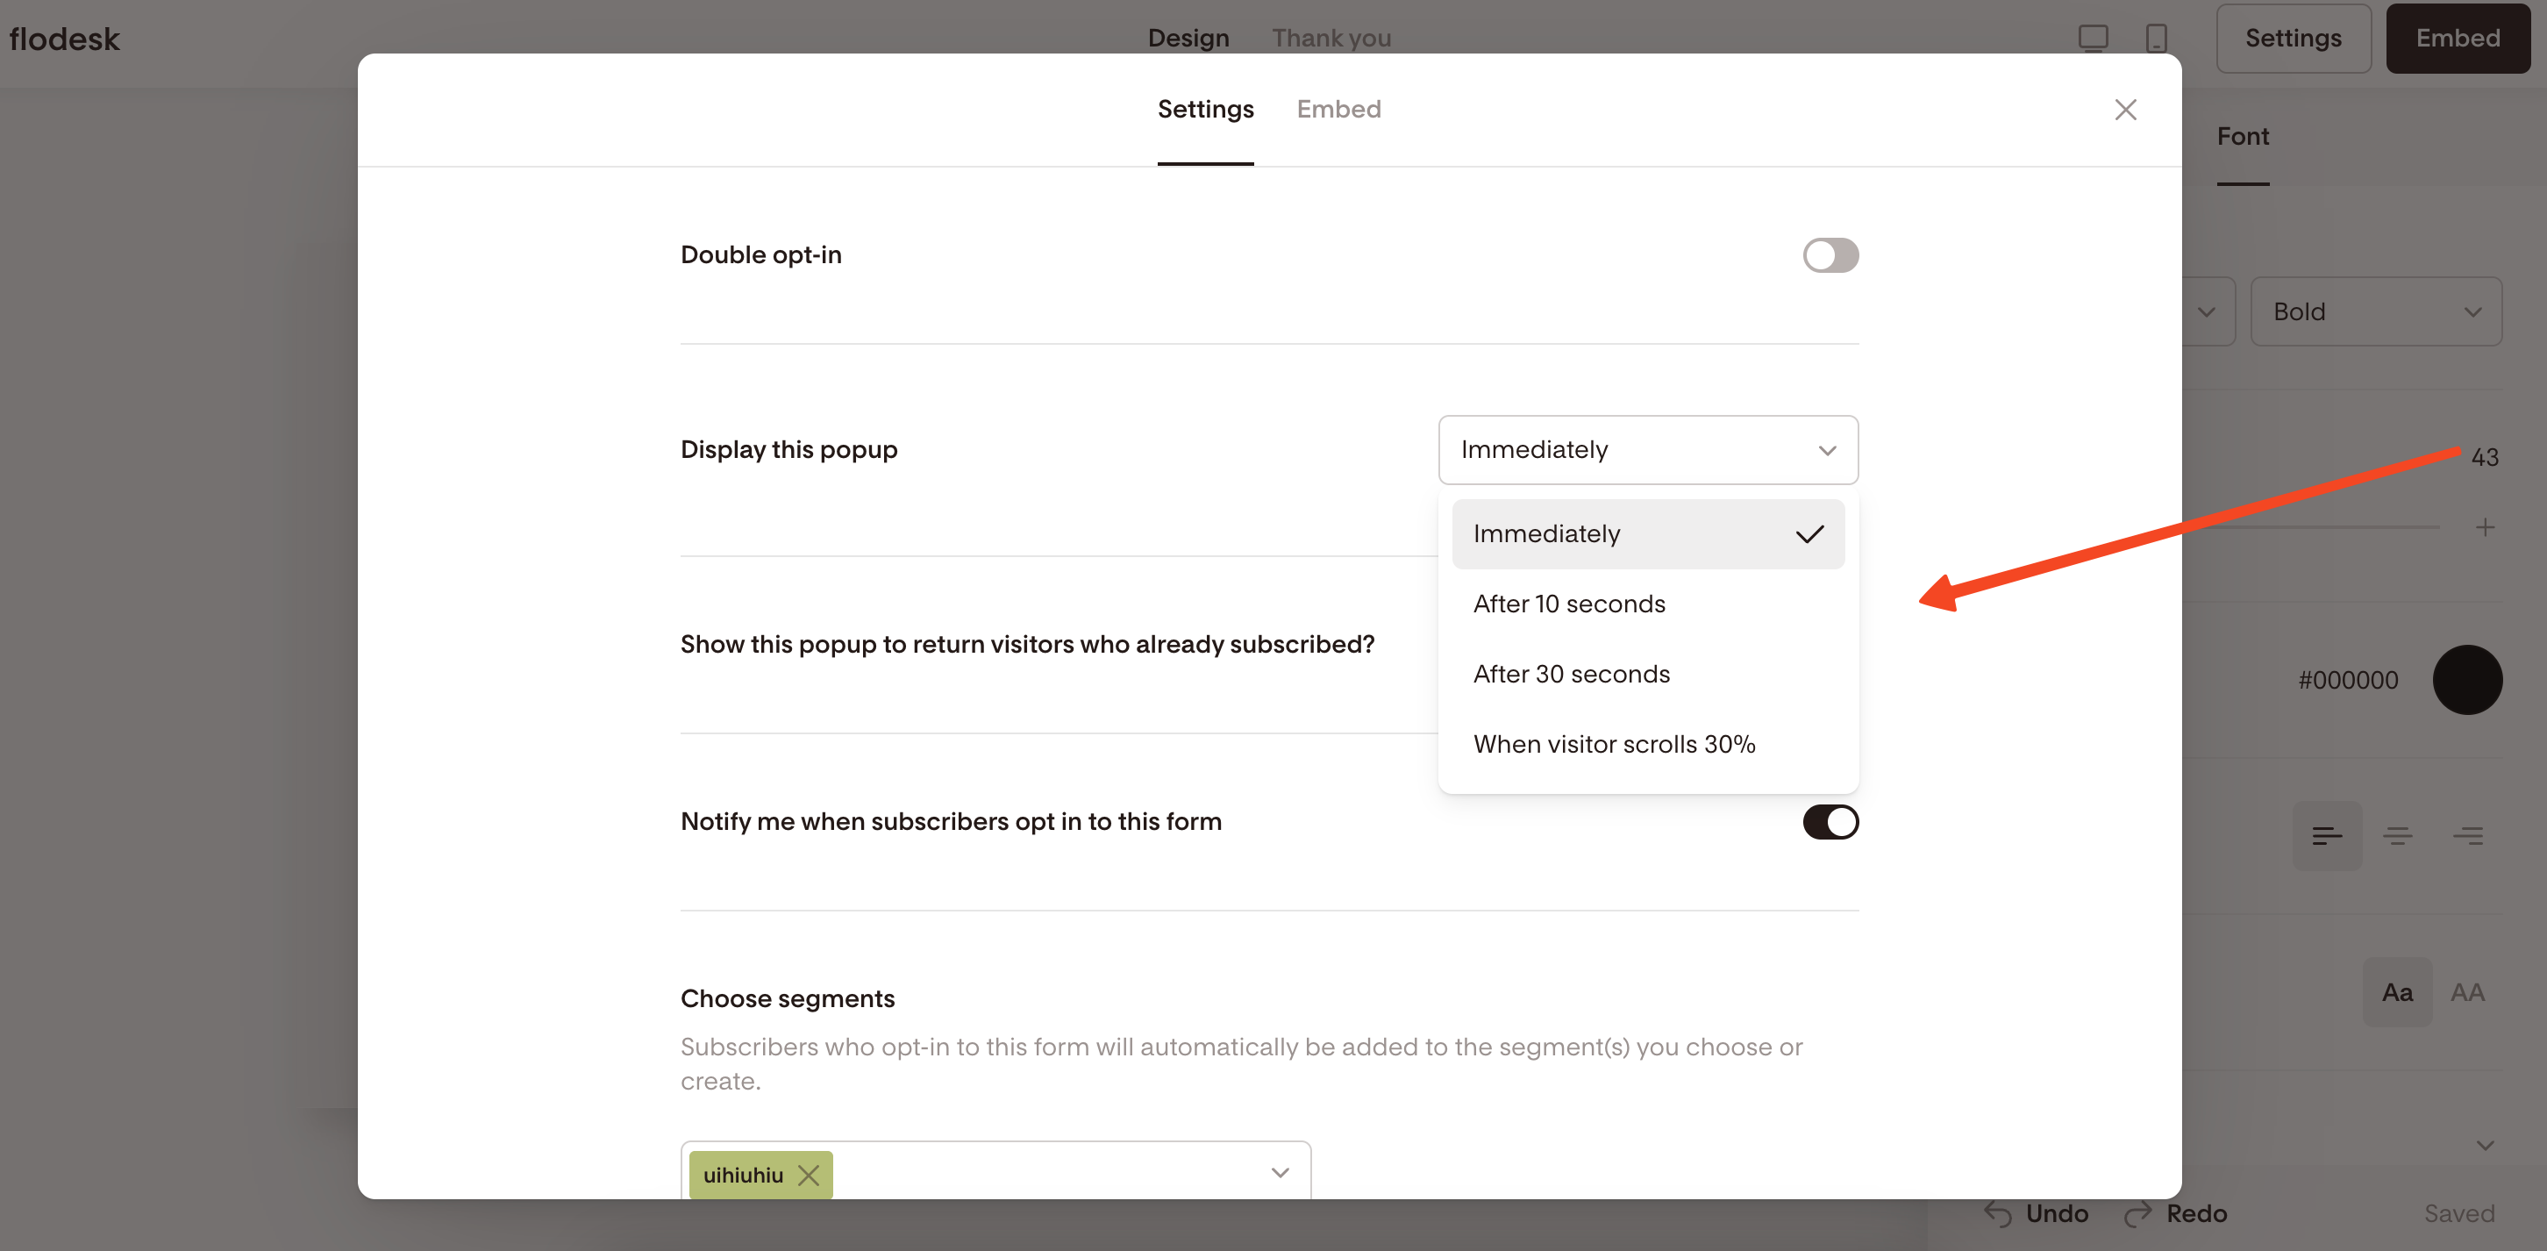Switch to mobile preview icon
Screen dimensions: 2547x1251
[2156, 39]
